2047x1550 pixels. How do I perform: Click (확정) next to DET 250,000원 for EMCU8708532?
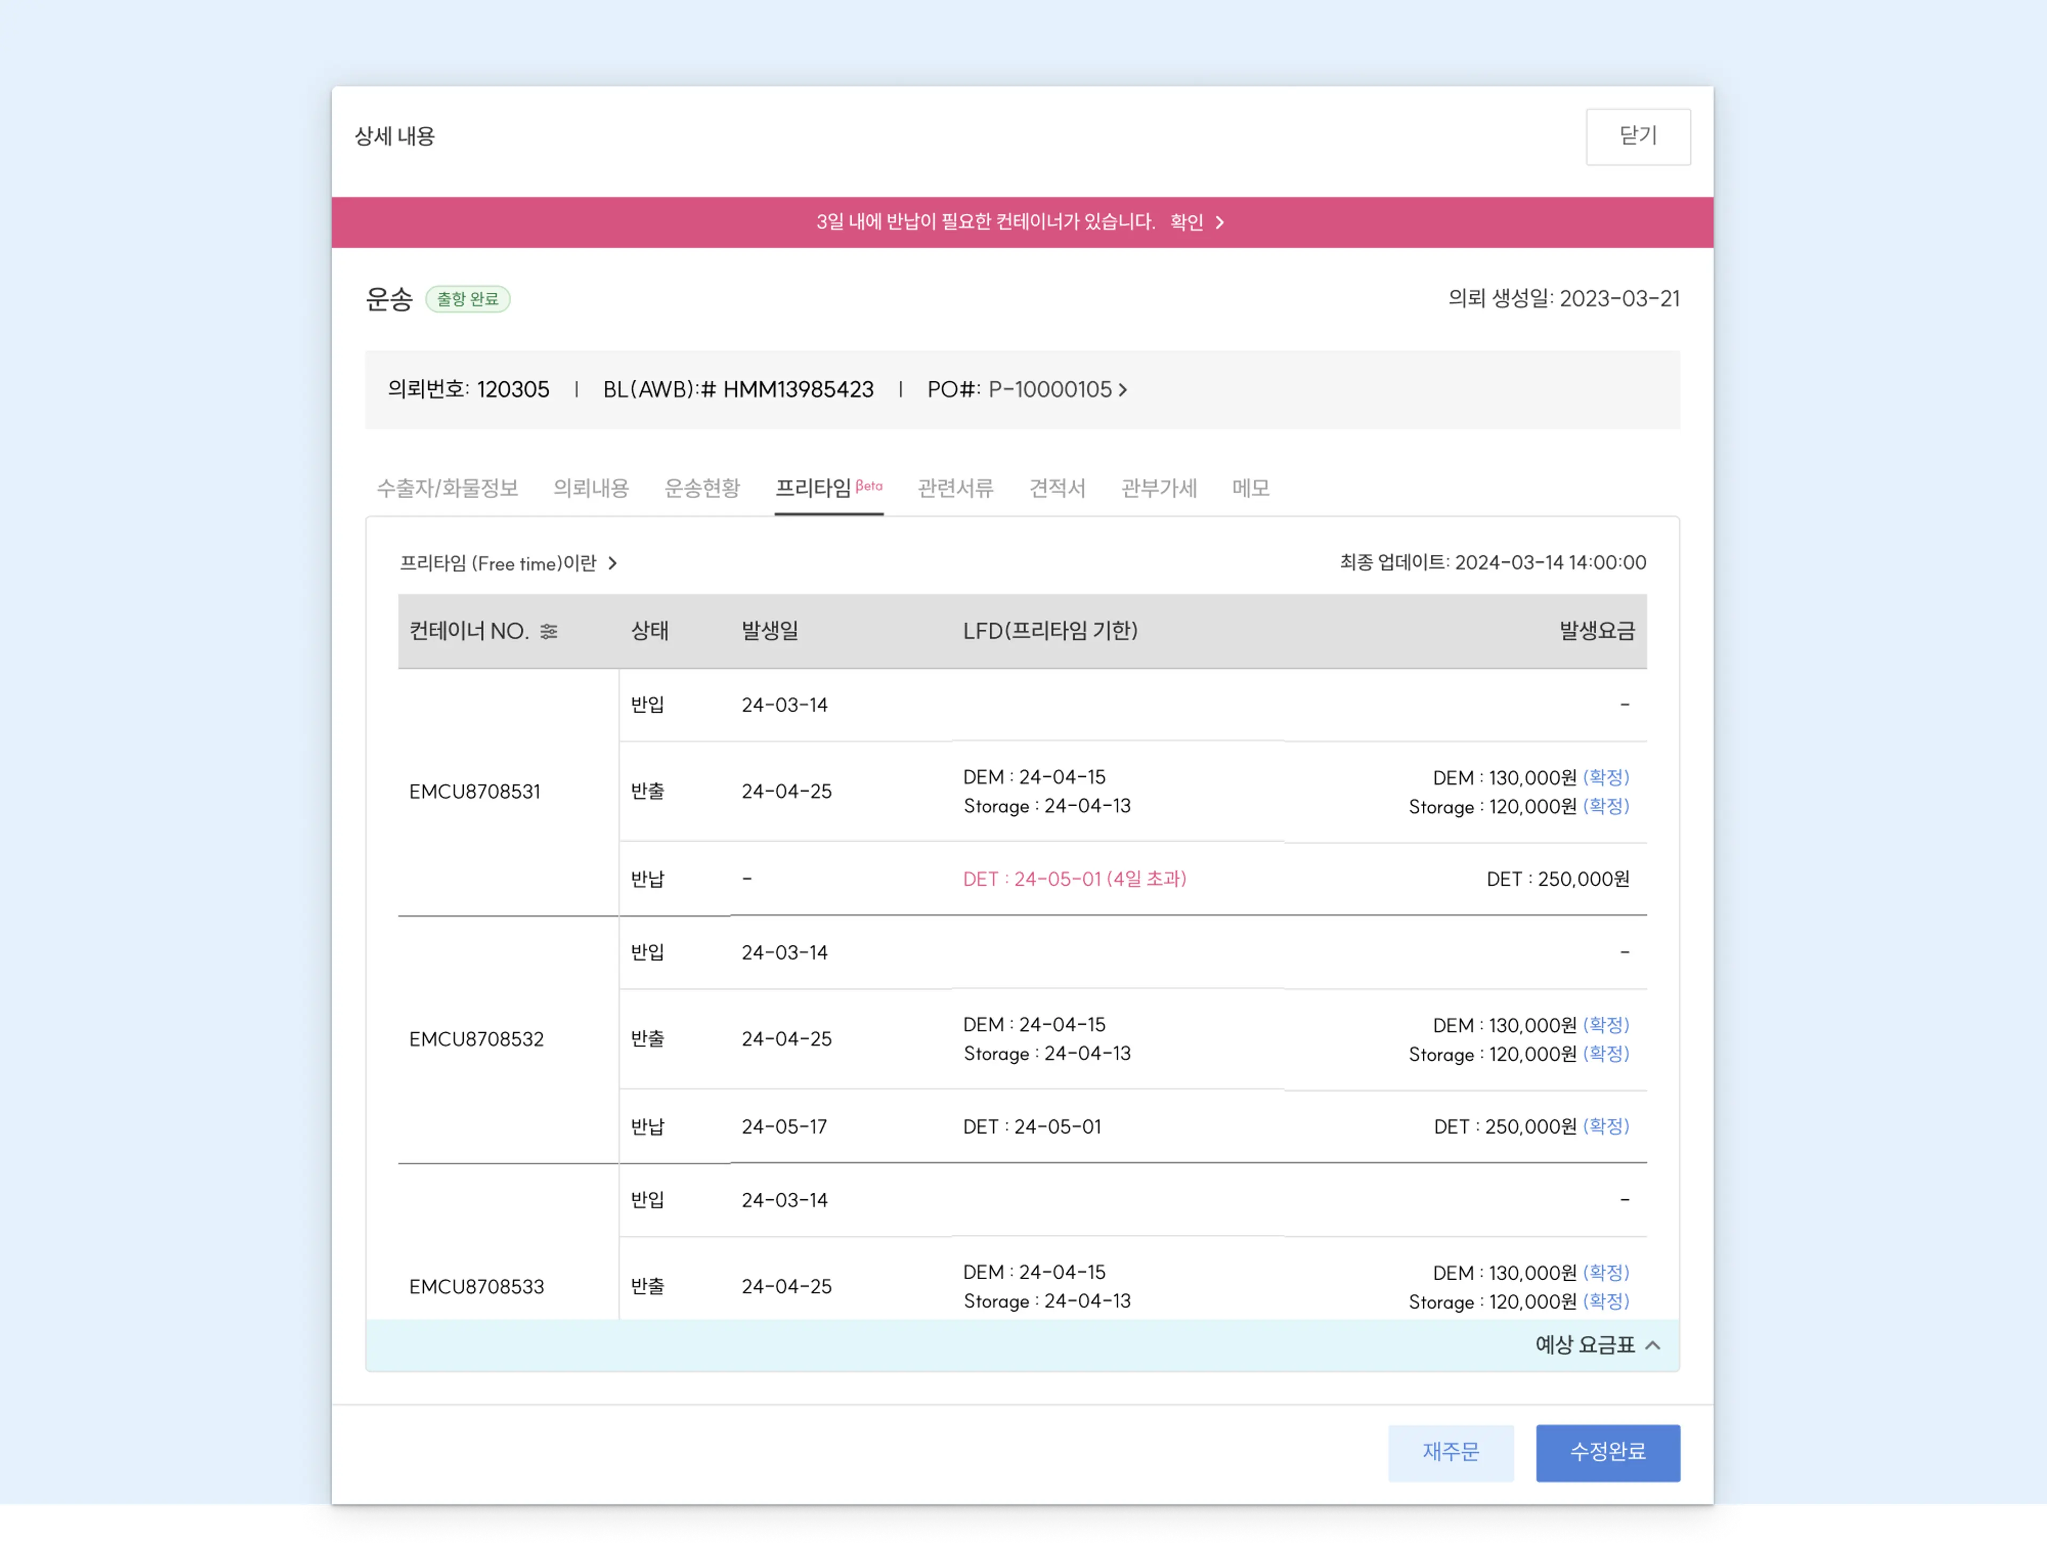[x=1606, y=1127]
